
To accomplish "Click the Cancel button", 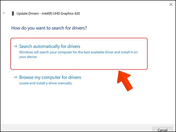I will point(162,130).
